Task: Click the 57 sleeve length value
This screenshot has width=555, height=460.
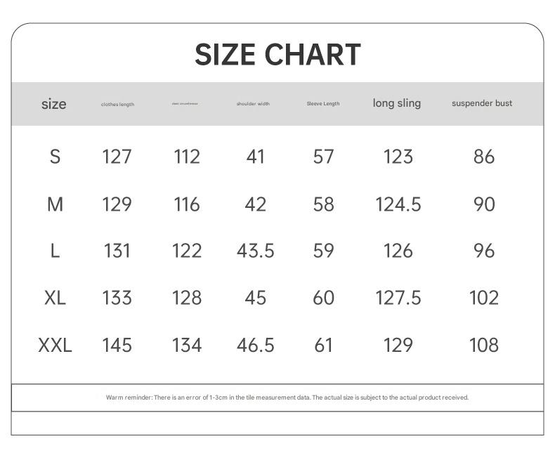Action: [323, 157]
